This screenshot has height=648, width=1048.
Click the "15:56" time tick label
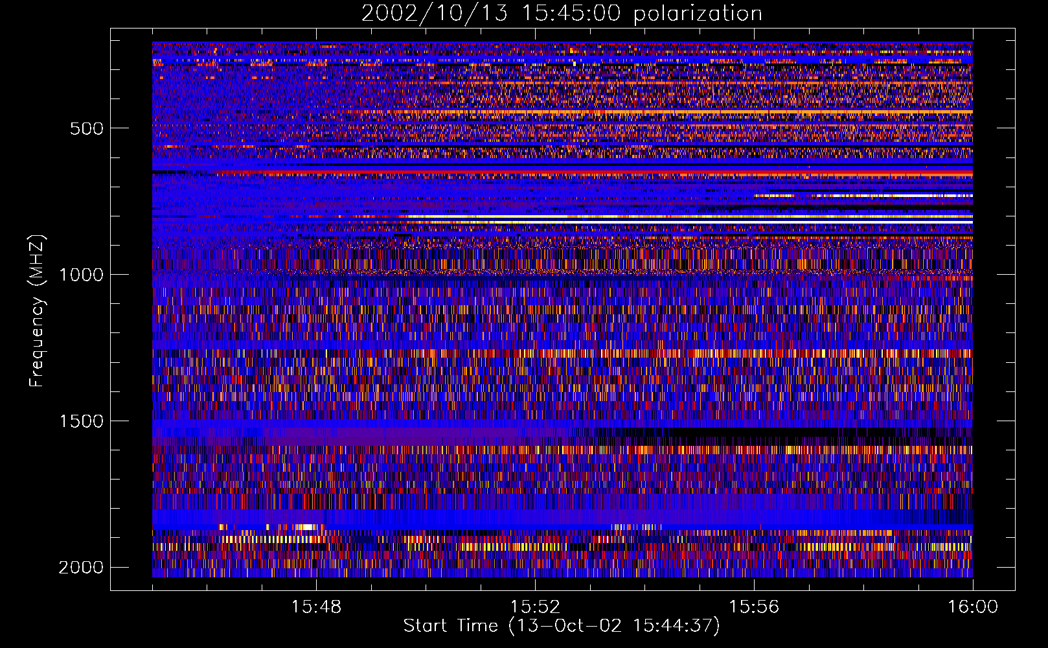(x=754, y=607)
